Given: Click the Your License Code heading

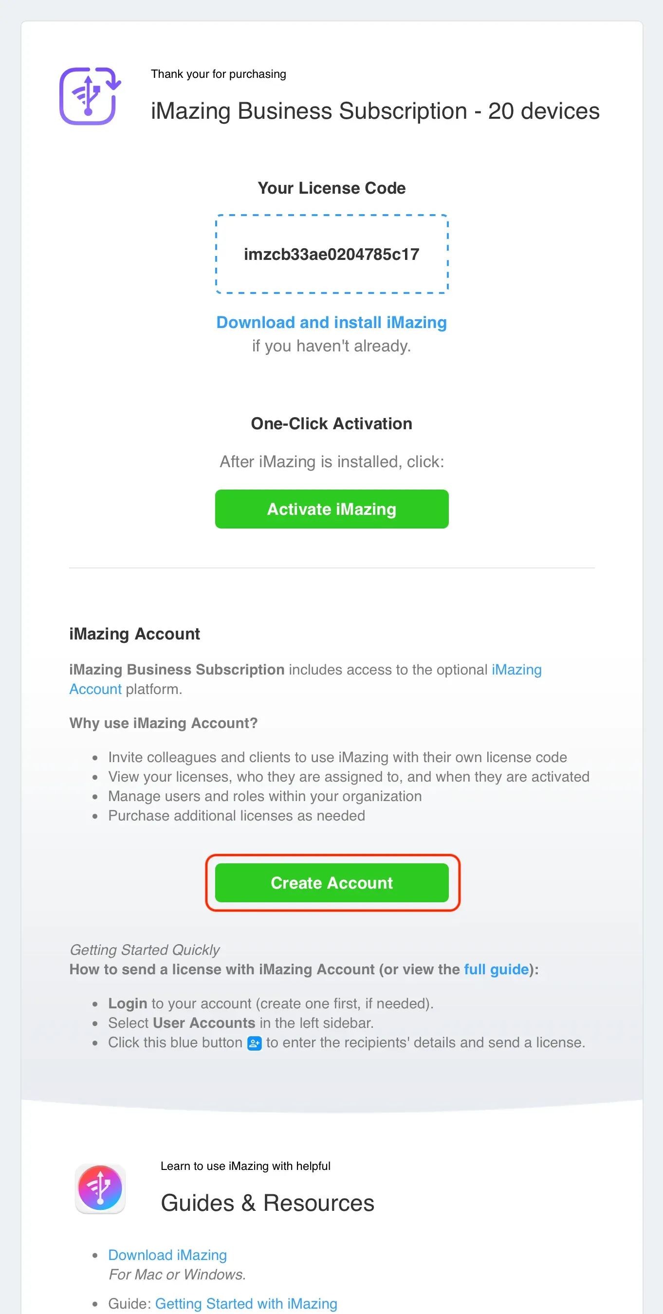Looking at the screenshot, I should (332, 188).
